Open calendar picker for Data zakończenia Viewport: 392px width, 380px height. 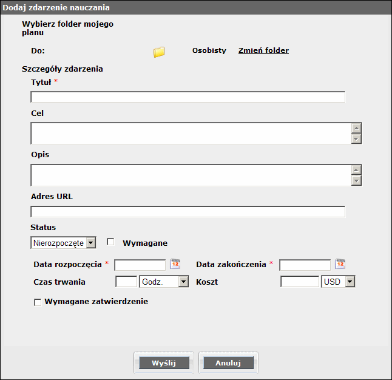click(340, 264)
